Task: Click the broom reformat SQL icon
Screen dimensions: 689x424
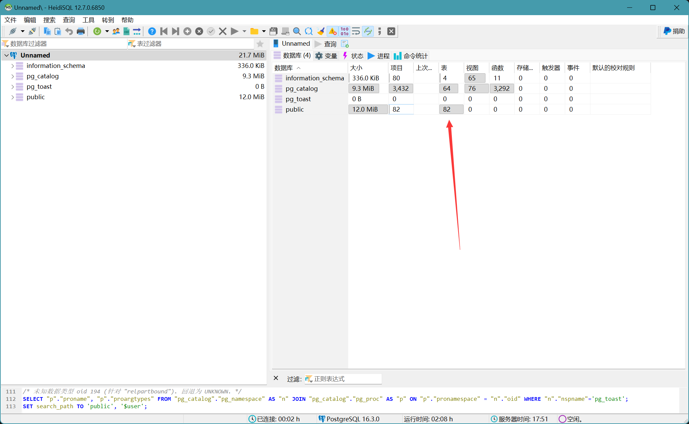Action: 321,31
